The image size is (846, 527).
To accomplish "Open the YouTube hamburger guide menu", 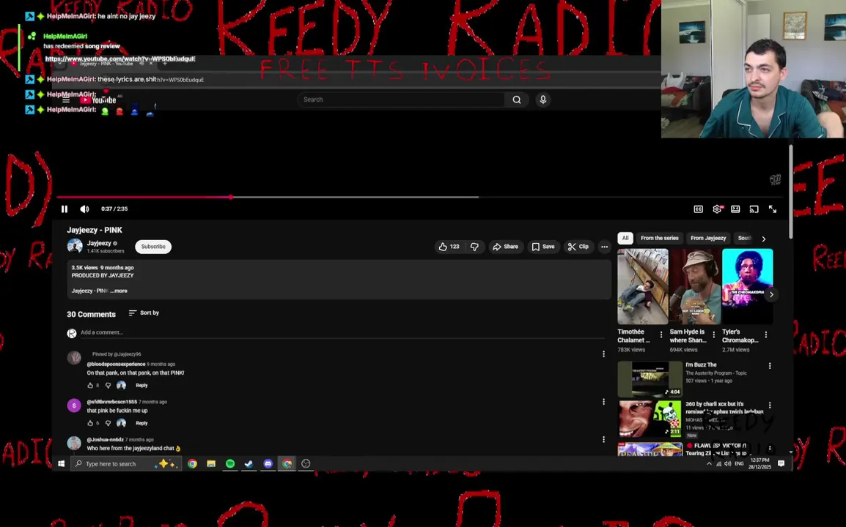I will point(66,100).
